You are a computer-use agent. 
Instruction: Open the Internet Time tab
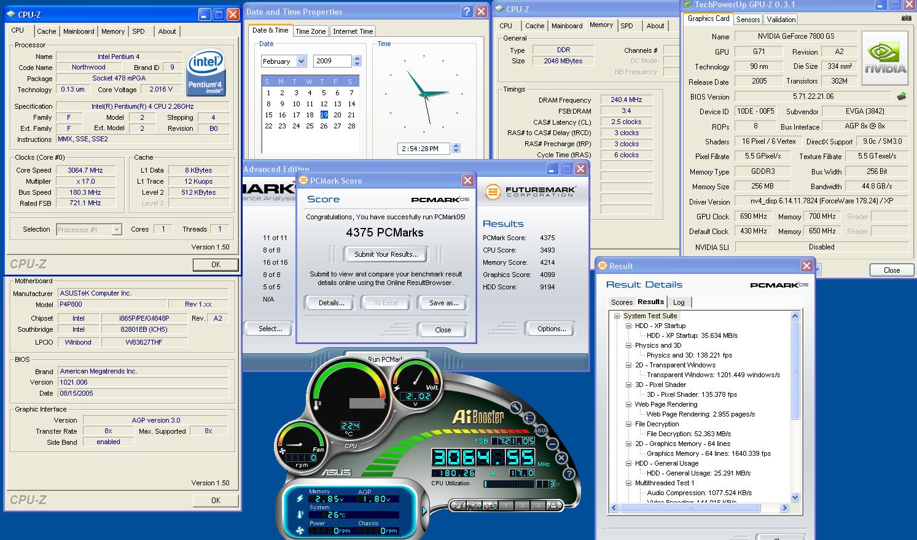click(353, 31)
